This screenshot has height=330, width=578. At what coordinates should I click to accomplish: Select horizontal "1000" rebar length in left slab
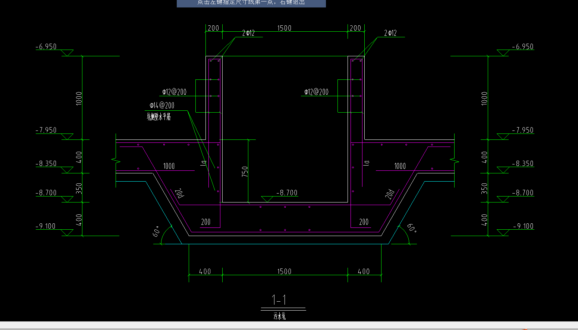point(169,166)
